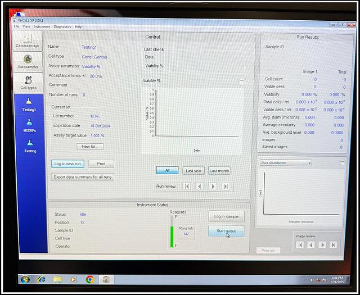Jump to last run in Run review
Image resolution: width=360 pixels, height=295 pixels.
[226, 187]
